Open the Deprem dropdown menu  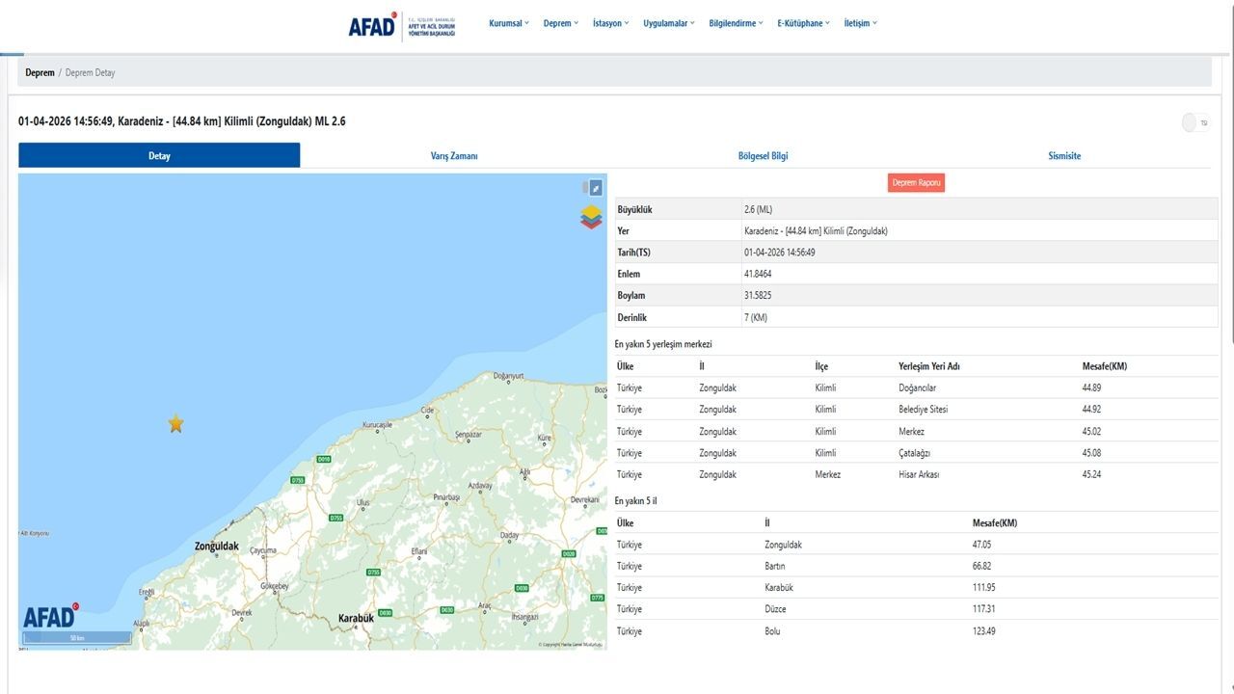coord(559,22)
